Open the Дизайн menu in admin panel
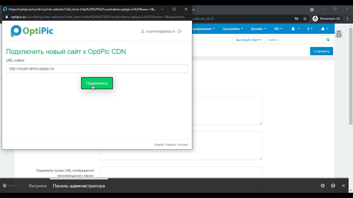 (x=258, y=29)
